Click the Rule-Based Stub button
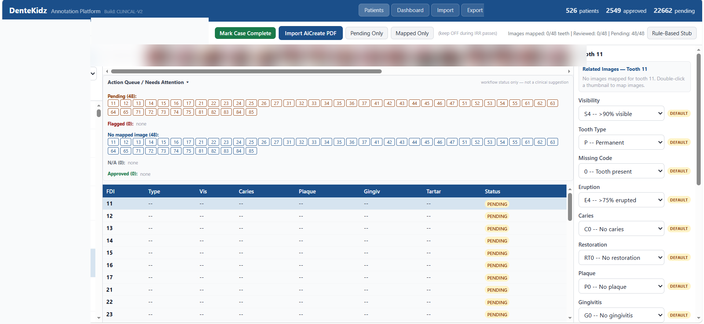 [672, 33]
